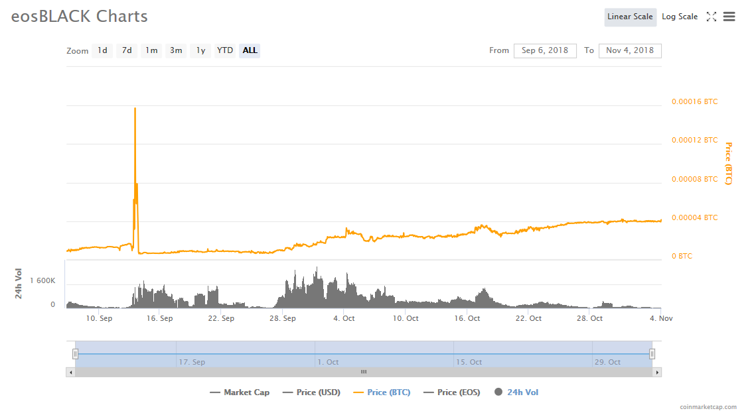Click the 22. Oct date label
The width and height of the screenshot is (748, 419).
click(528, 318)
